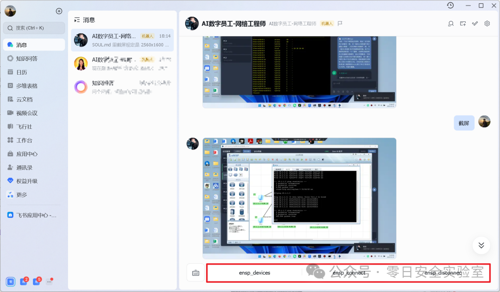Open chat settings gear

(x=487, y=24)
